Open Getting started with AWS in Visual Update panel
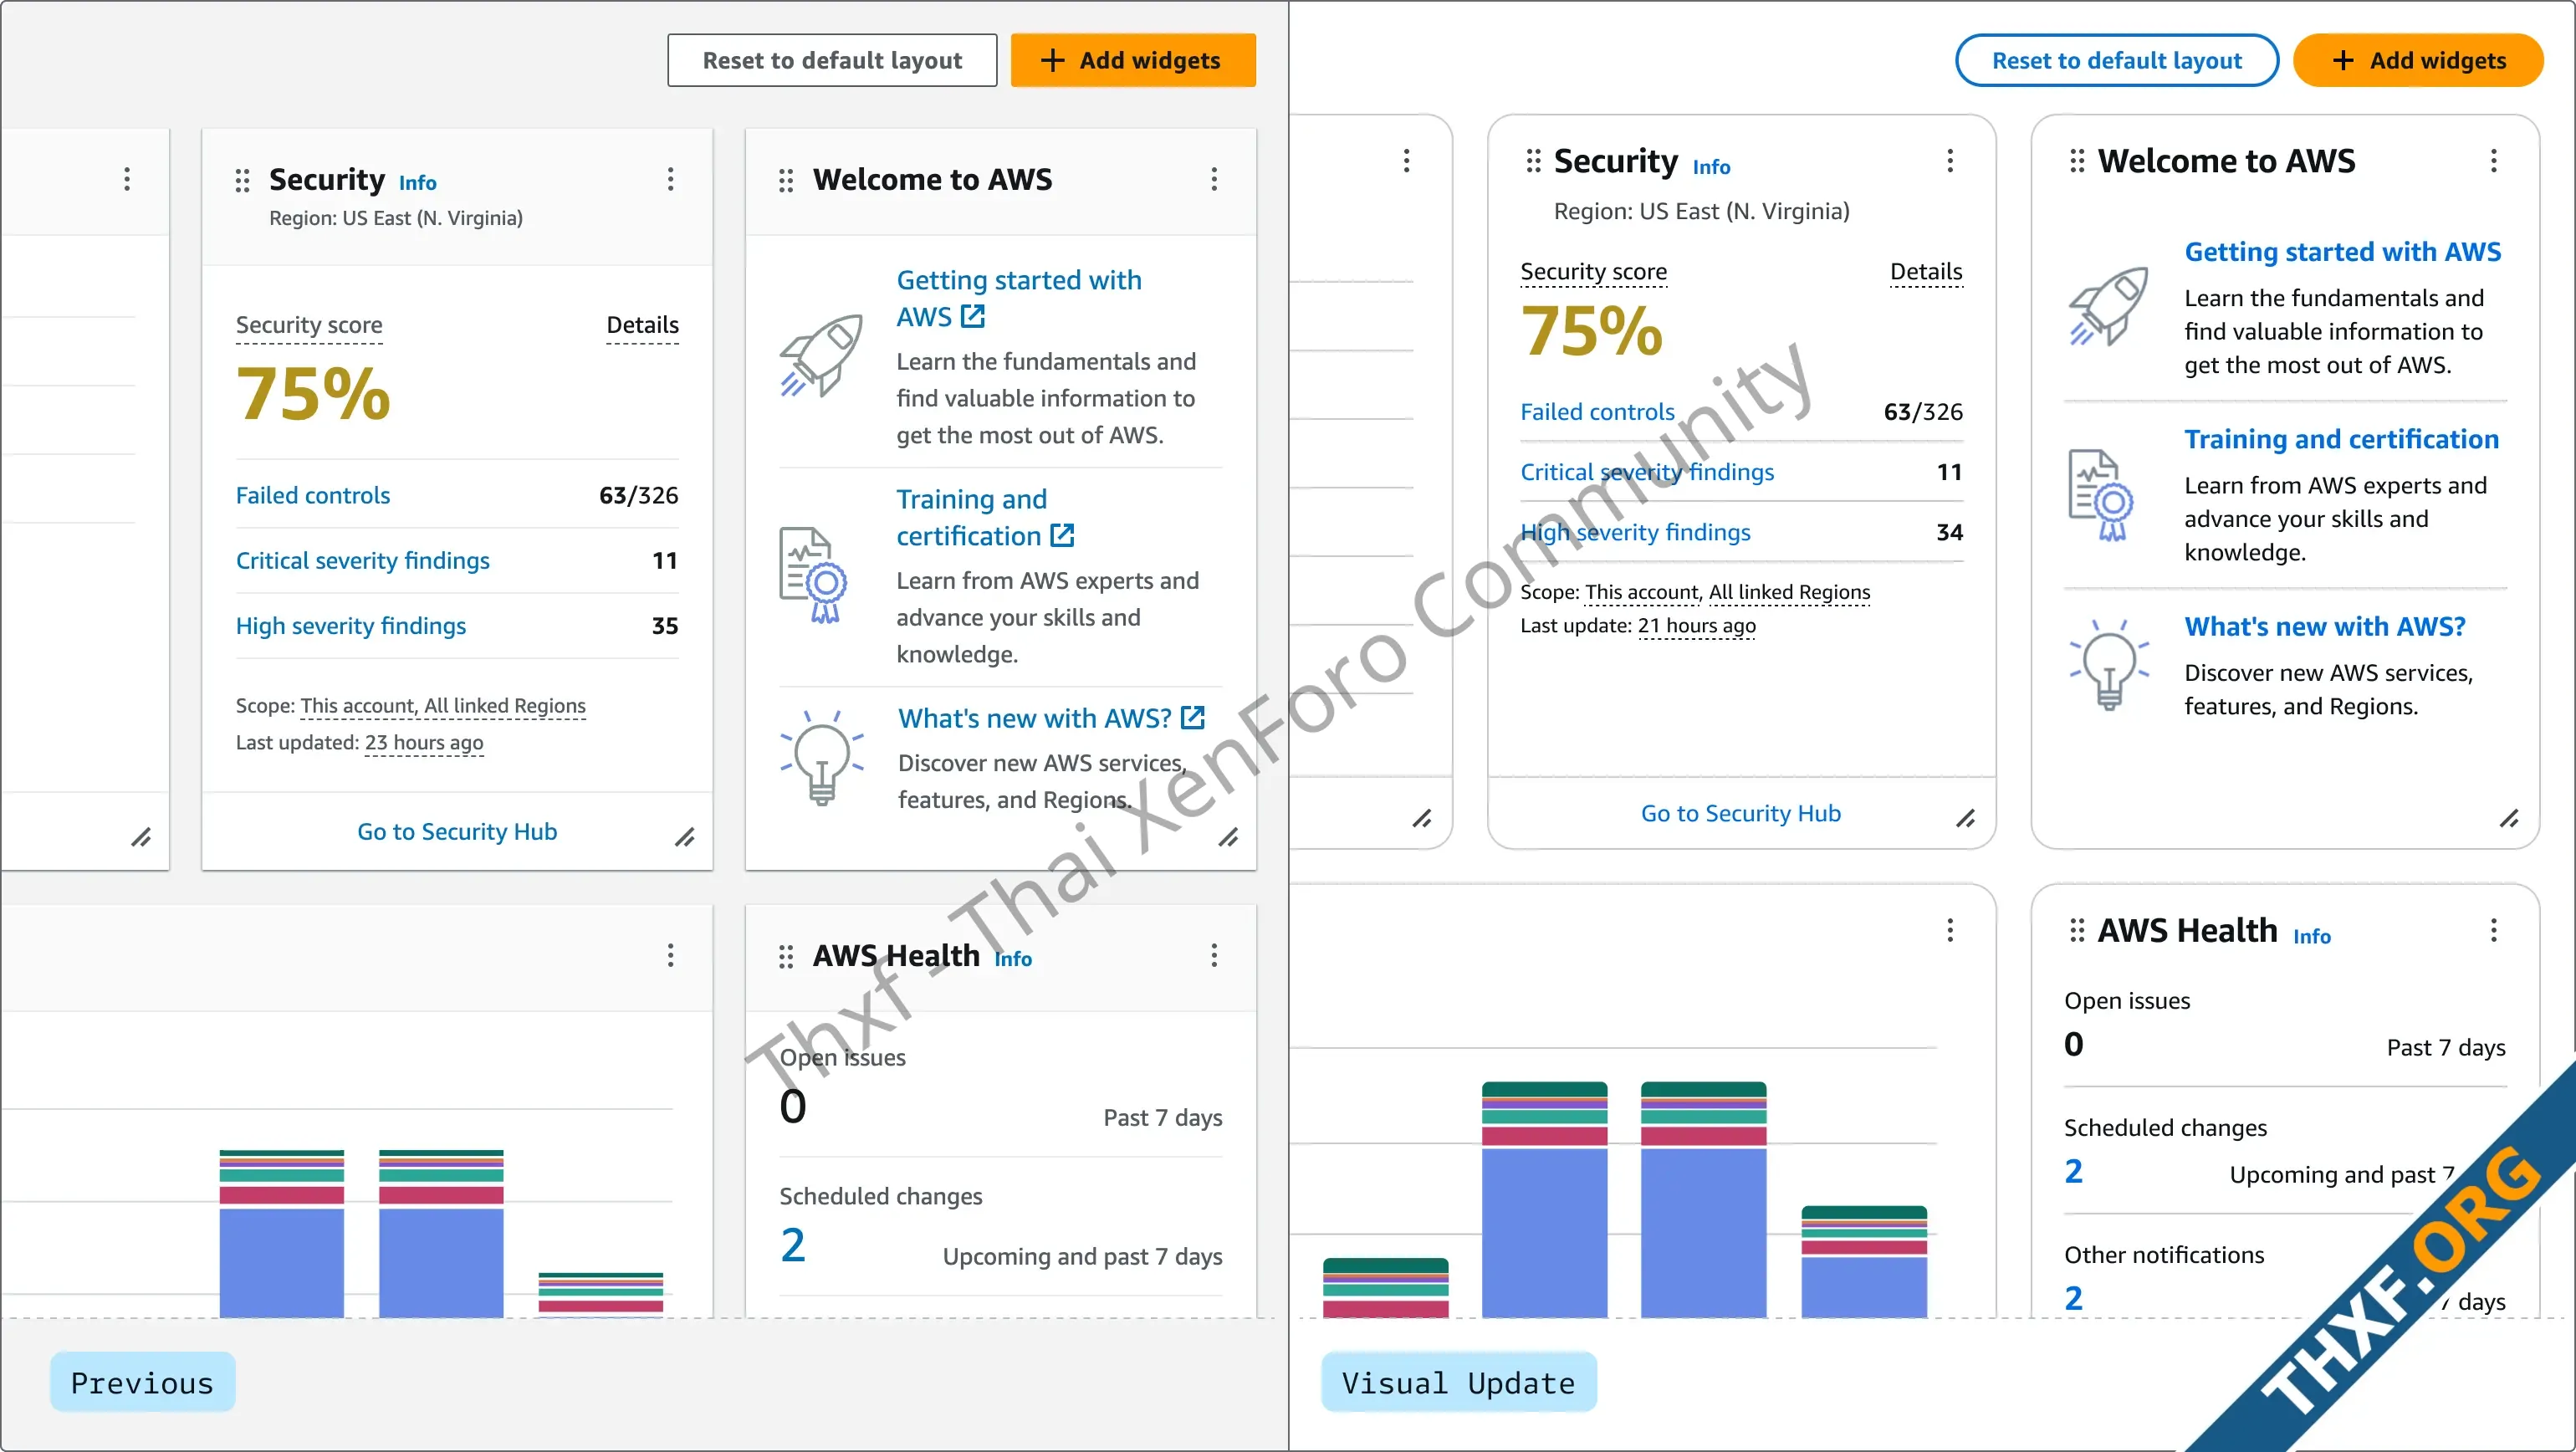Viewport: 2576px width, 1452px height. coord(2342,252)
